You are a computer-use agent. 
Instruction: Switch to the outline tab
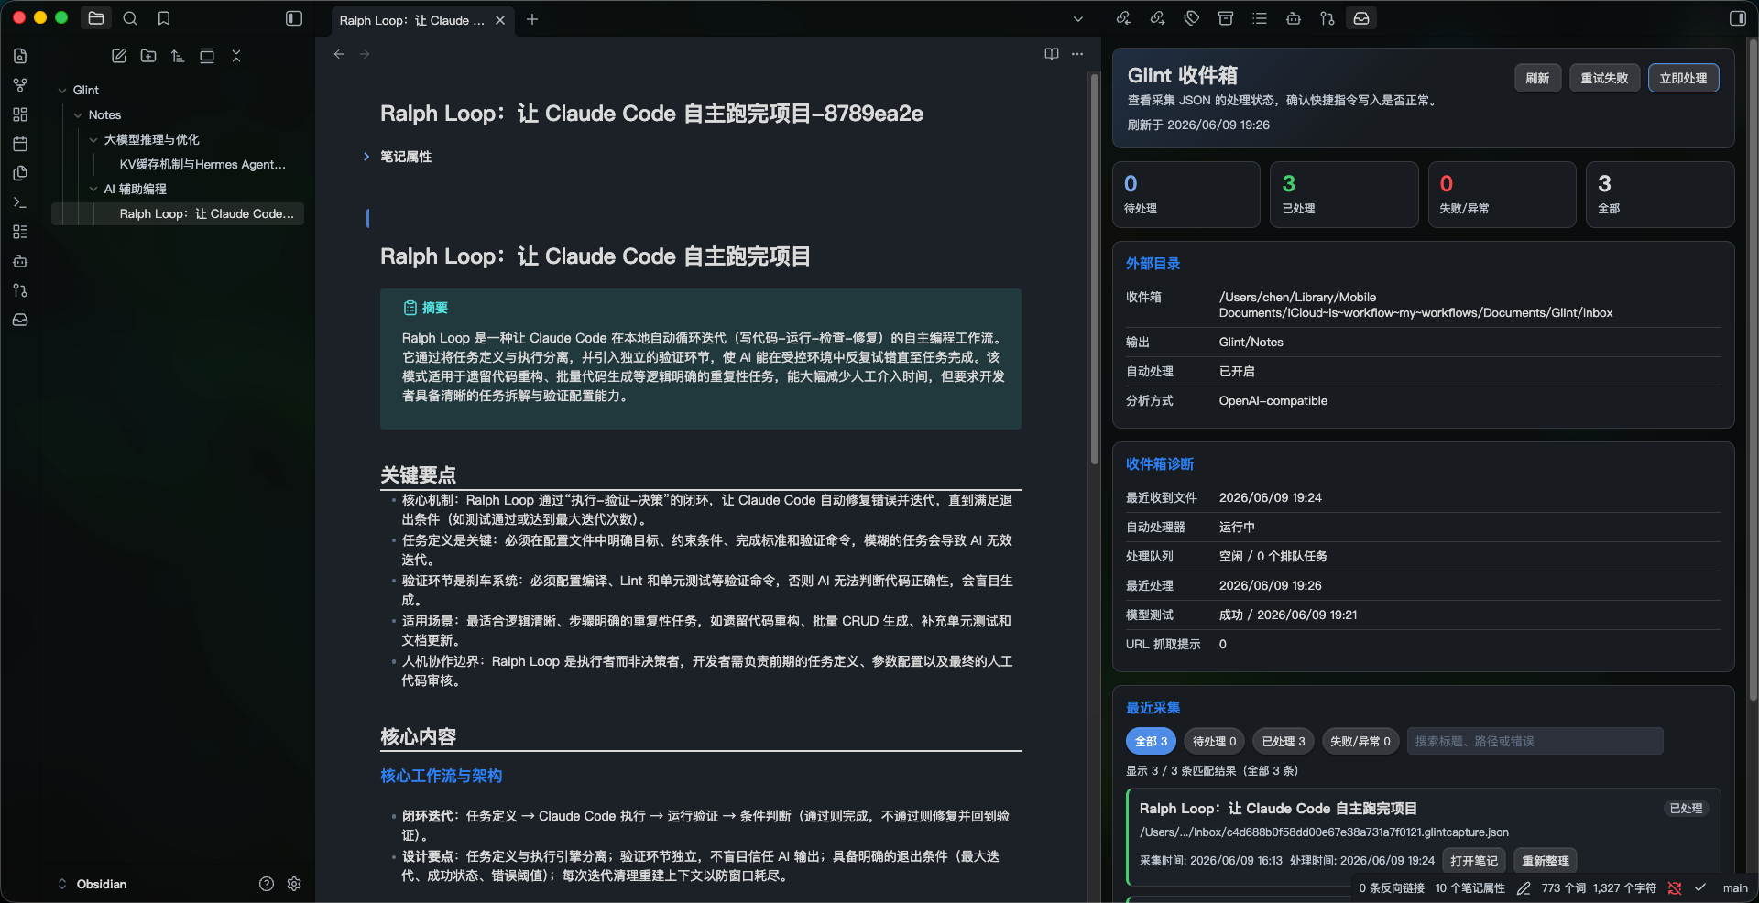tap(1260, 18)
